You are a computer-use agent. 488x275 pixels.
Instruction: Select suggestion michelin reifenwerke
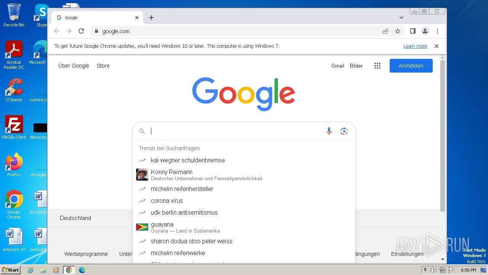click(244, 253)
